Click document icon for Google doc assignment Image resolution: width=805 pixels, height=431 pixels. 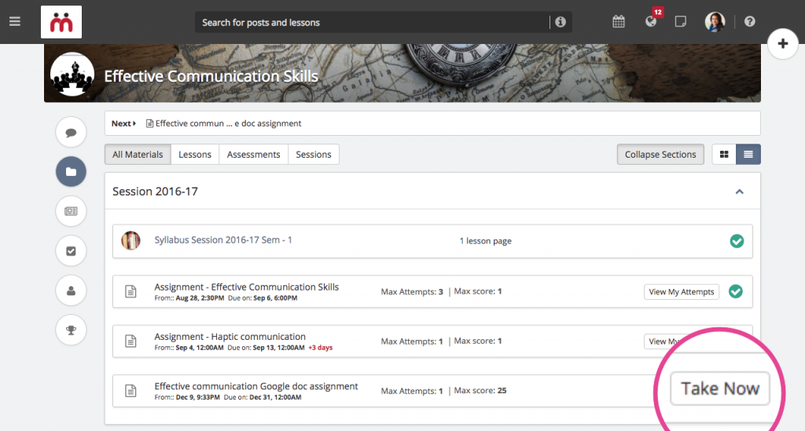pos(131,390)
